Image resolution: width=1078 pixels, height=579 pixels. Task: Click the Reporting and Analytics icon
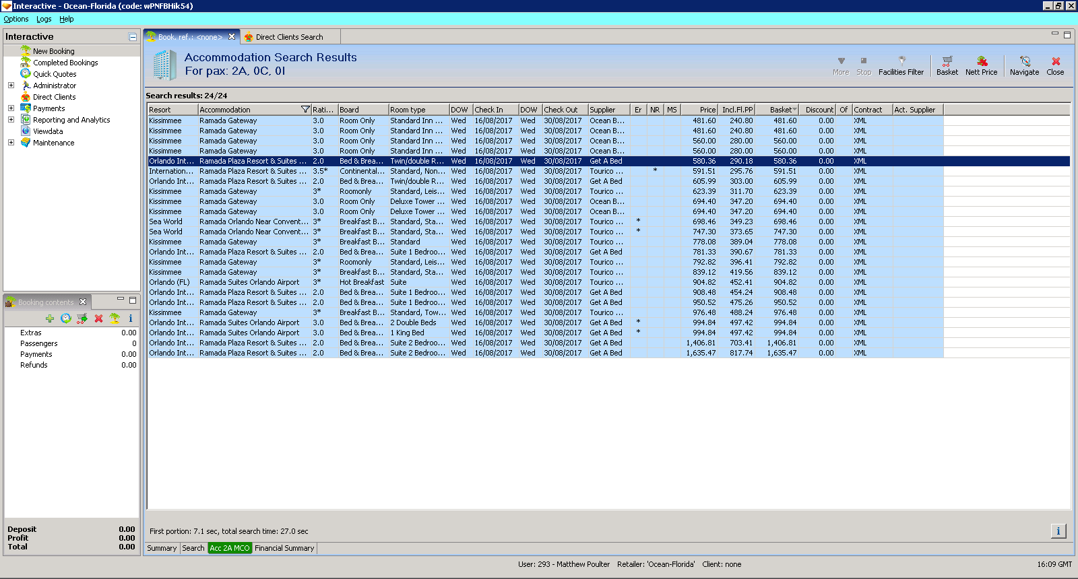click(x=26, y=119)
